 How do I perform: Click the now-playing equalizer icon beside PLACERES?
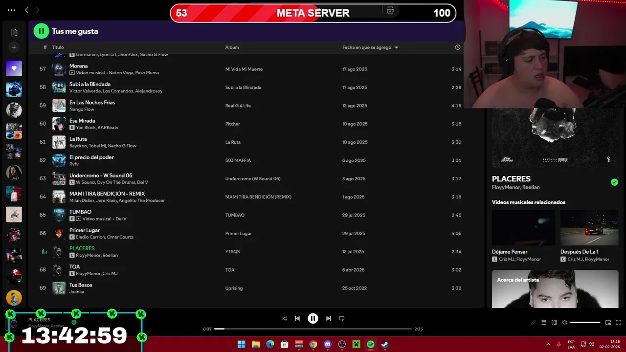click(44, 251)
